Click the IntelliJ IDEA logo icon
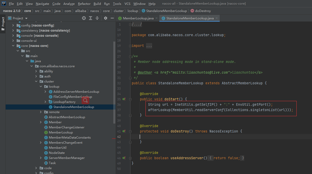 coord(4,4)
